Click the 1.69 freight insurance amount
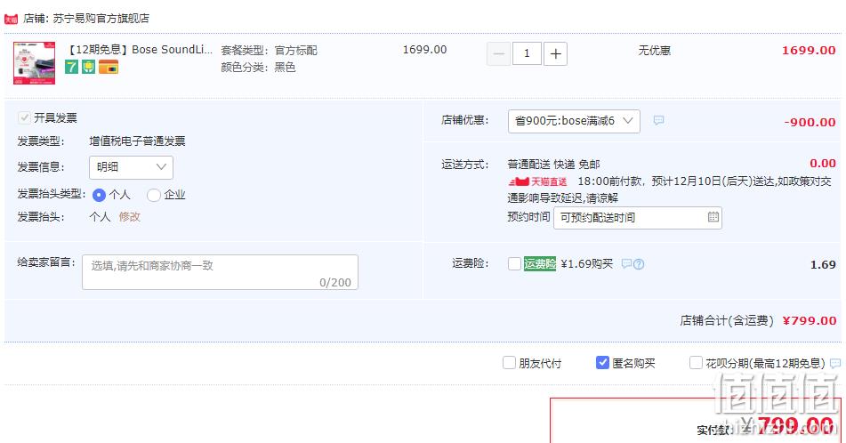Viewport: 846px width, 443px height. tap(823, 264)
